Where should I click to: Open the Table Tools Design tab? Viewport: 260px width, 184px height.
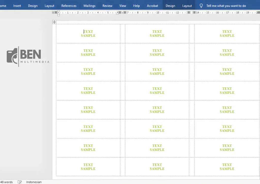(x=170, y=6)
